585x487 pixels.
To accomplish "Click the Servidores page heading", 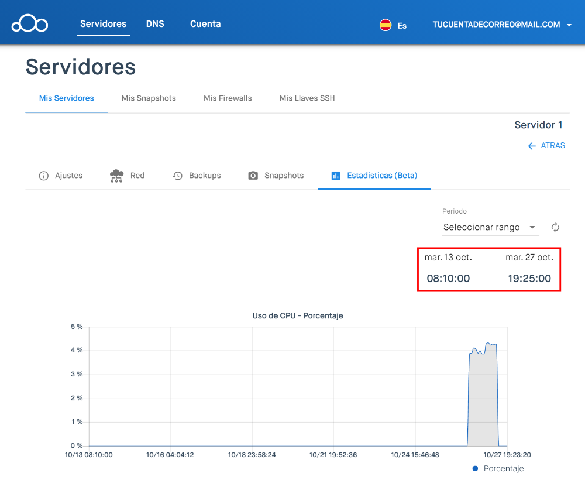I will tap(81, 67).
